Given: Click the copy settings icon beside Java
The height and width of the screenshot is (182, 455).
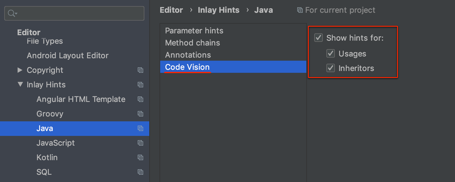Looking at the screenshot, I should pos(140,128).
